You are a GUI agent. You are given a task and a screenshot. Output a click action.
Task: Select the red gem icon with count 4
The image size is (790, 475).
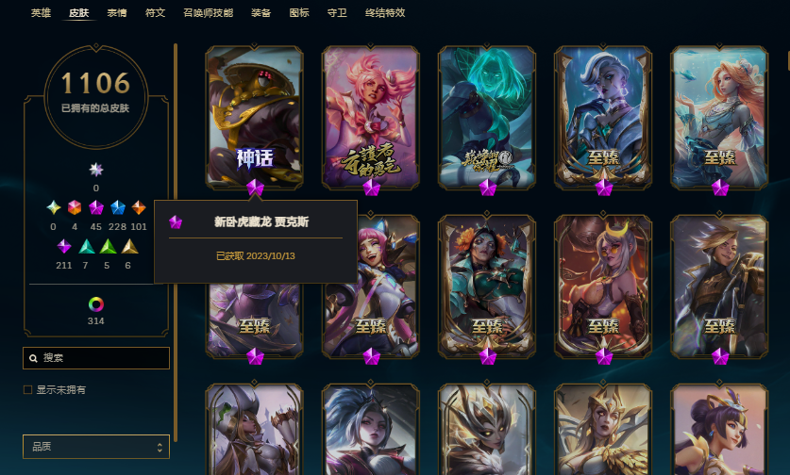[x=75, y=207]
